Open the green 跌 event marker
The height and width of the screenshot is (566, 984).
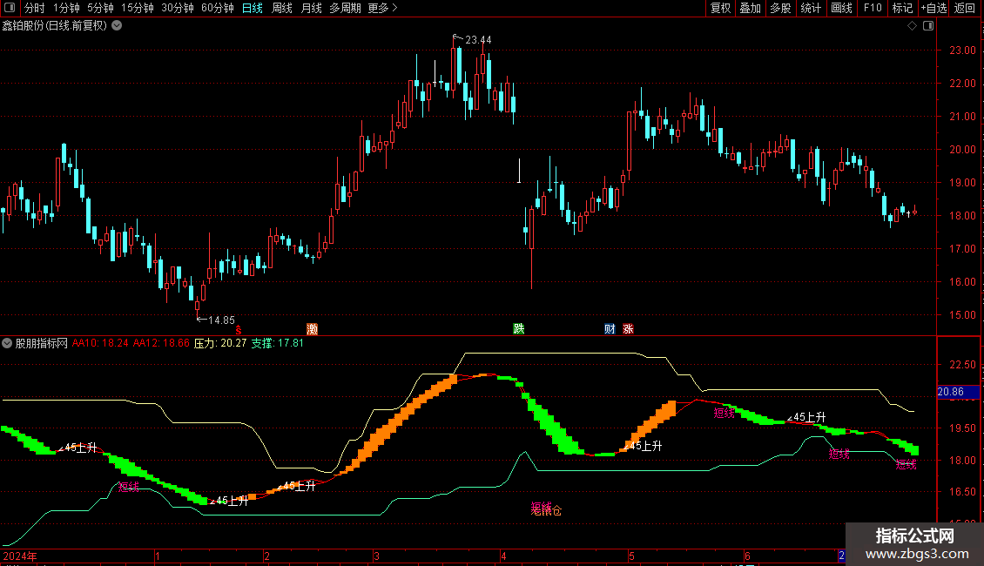pos(518,329)
